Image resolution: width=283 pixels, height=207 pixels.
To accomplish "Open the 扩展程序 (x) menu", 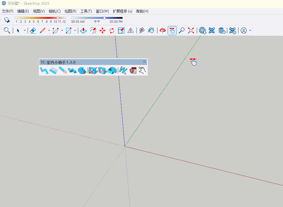I will (122, 11).
